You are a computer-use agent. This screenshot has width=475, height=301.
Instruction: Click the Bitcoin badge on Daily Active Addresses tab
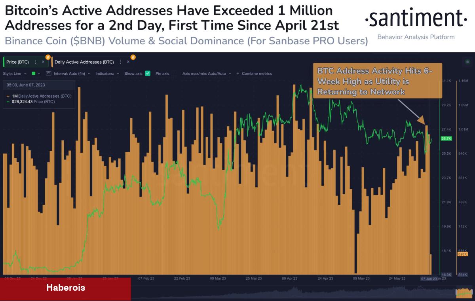click(133, 57)
